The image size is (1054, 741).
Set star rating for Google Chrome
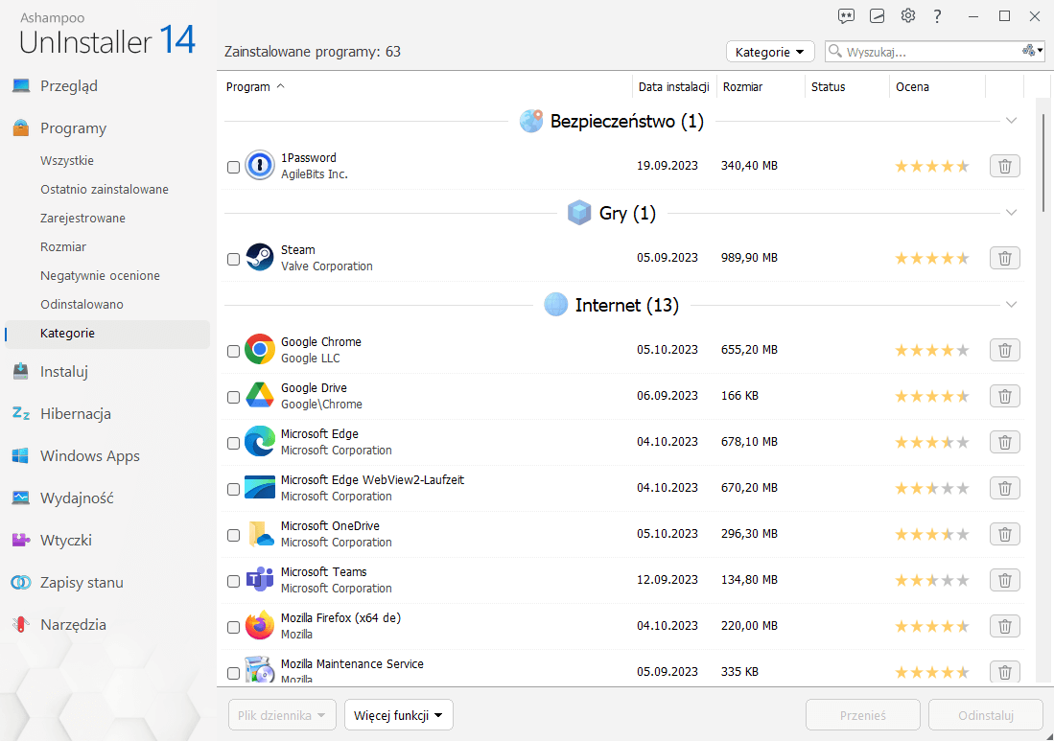tap(931, 350)
